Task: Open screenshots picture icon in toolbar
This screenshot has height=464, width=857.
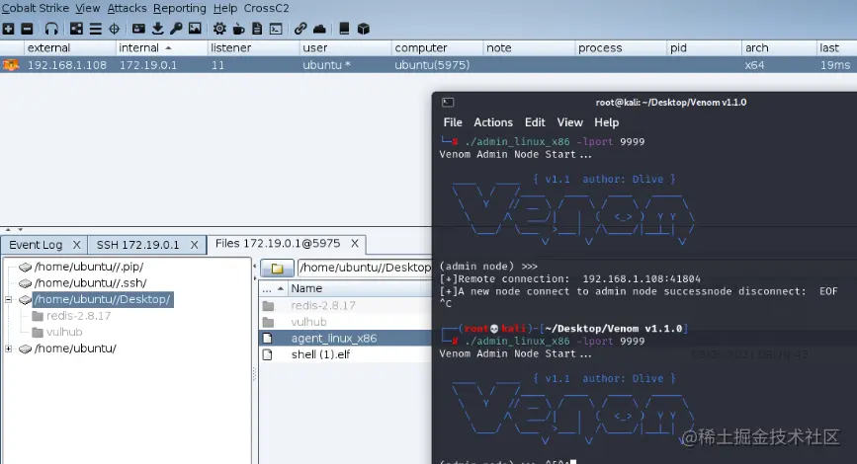Action: [x=195, y=29]
